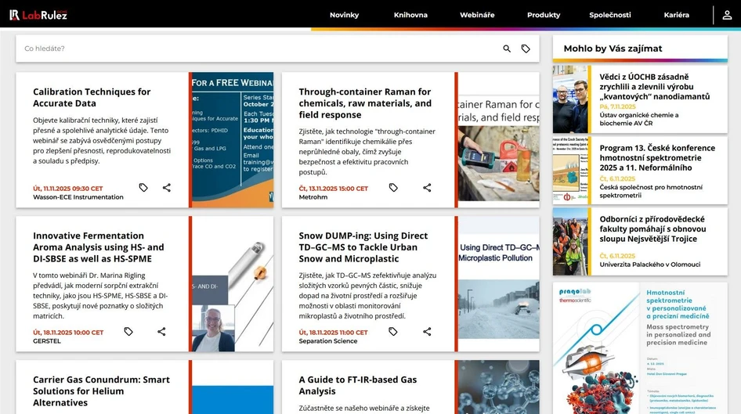
Task: Open the Novinky menu item
Action: click(x=344, y=15)
